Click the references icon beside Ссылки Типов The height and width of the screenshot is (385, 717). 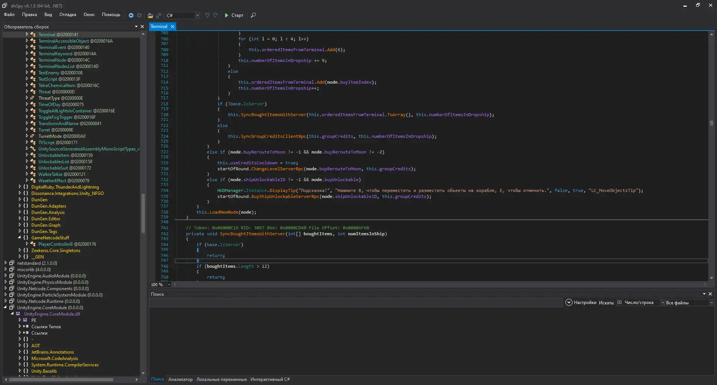(x=26, y=327)
